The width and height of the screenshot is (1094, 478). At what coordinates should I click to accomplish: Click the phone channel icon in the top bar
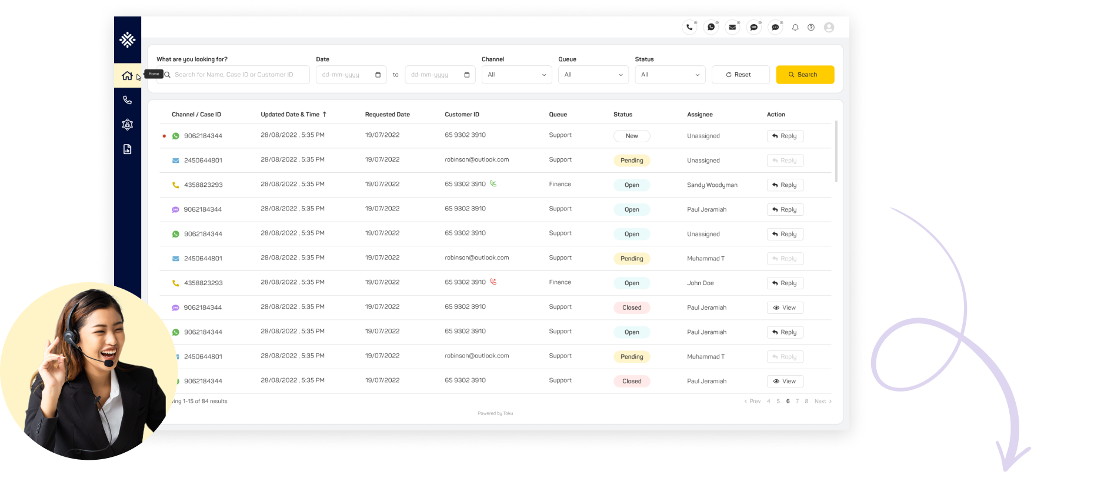[689, 27]
